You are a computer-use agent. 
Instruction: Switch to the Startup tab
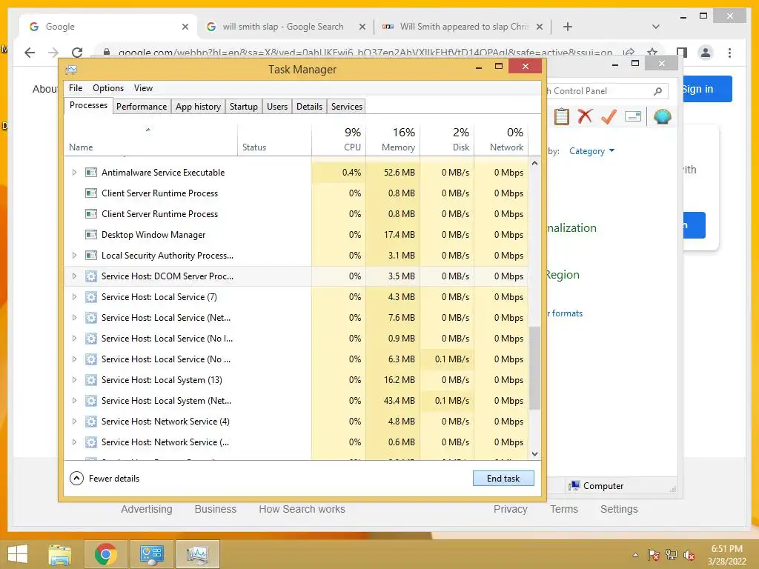coord(243,107)
